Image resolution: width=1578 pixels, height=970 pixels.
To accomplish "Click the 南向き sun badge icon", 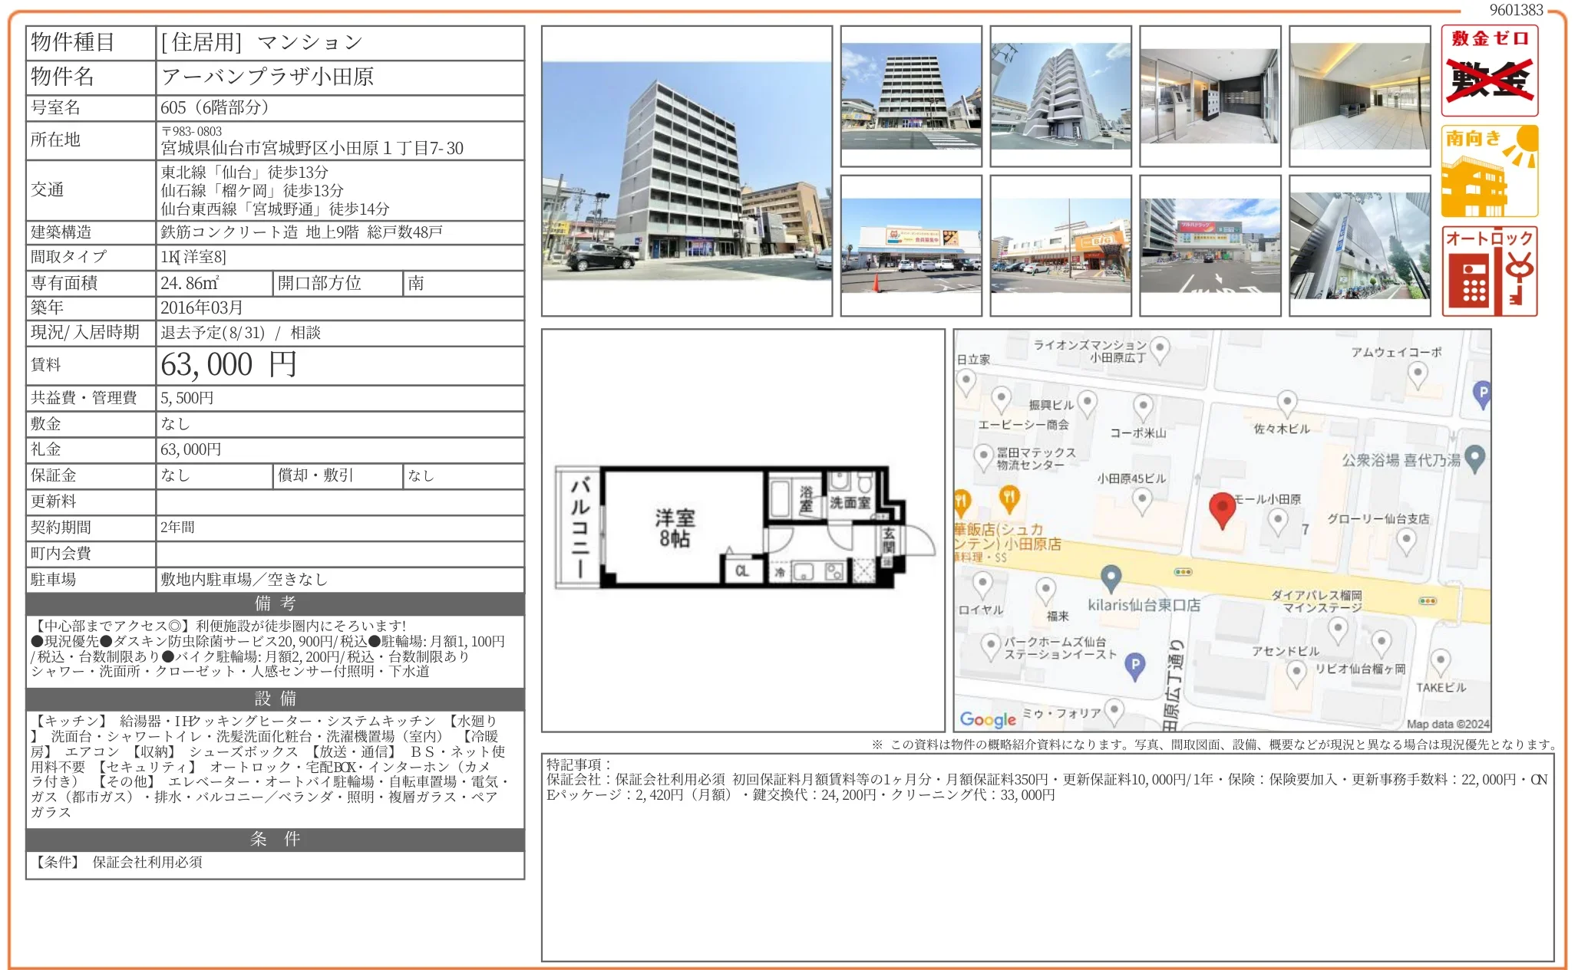I will point(1489,171).
